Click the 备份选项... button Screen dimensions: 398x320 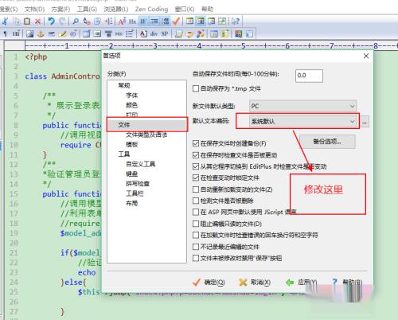(327, 142)
